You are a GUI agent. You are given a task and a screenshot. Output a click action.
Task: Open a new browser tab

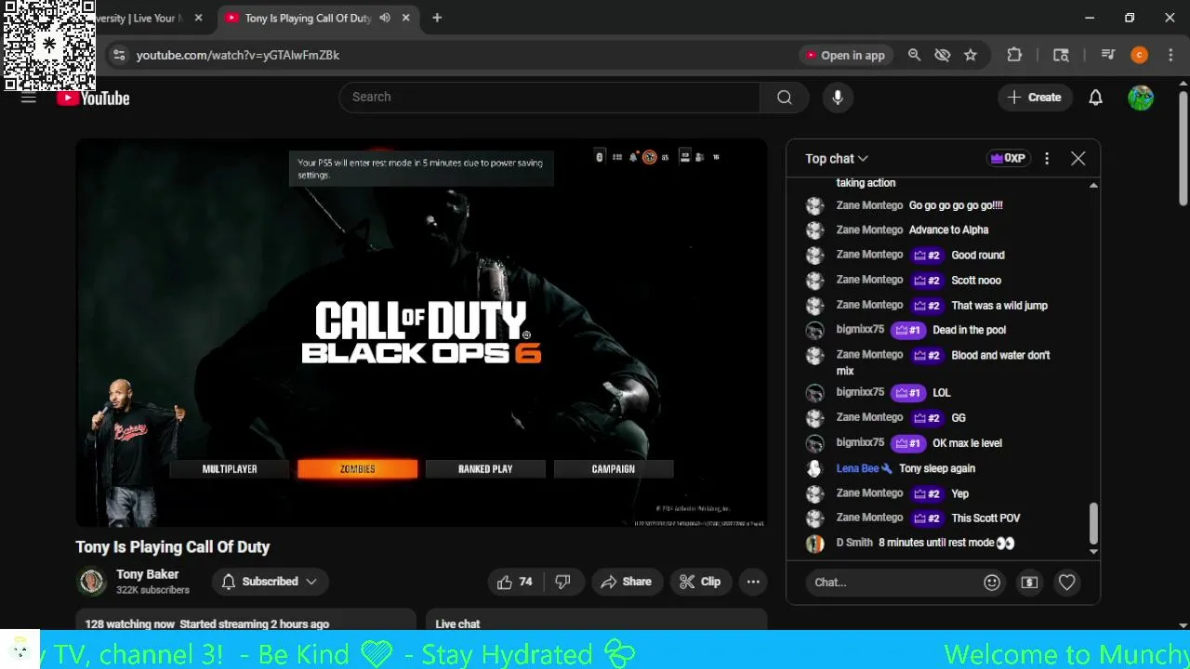click(x=437, y=18)
